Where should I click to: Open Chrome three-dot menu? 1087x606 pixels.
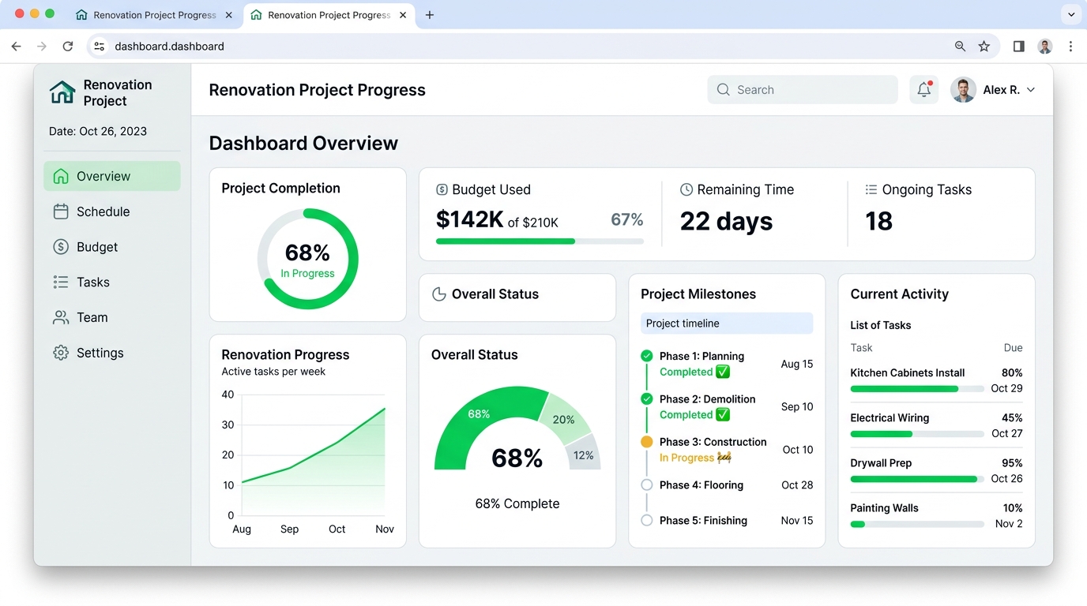tap(1070, 47)
